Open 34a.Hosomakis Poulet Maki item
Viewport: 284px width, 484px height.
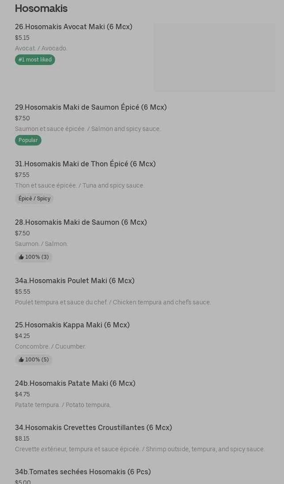click(75, 281)
